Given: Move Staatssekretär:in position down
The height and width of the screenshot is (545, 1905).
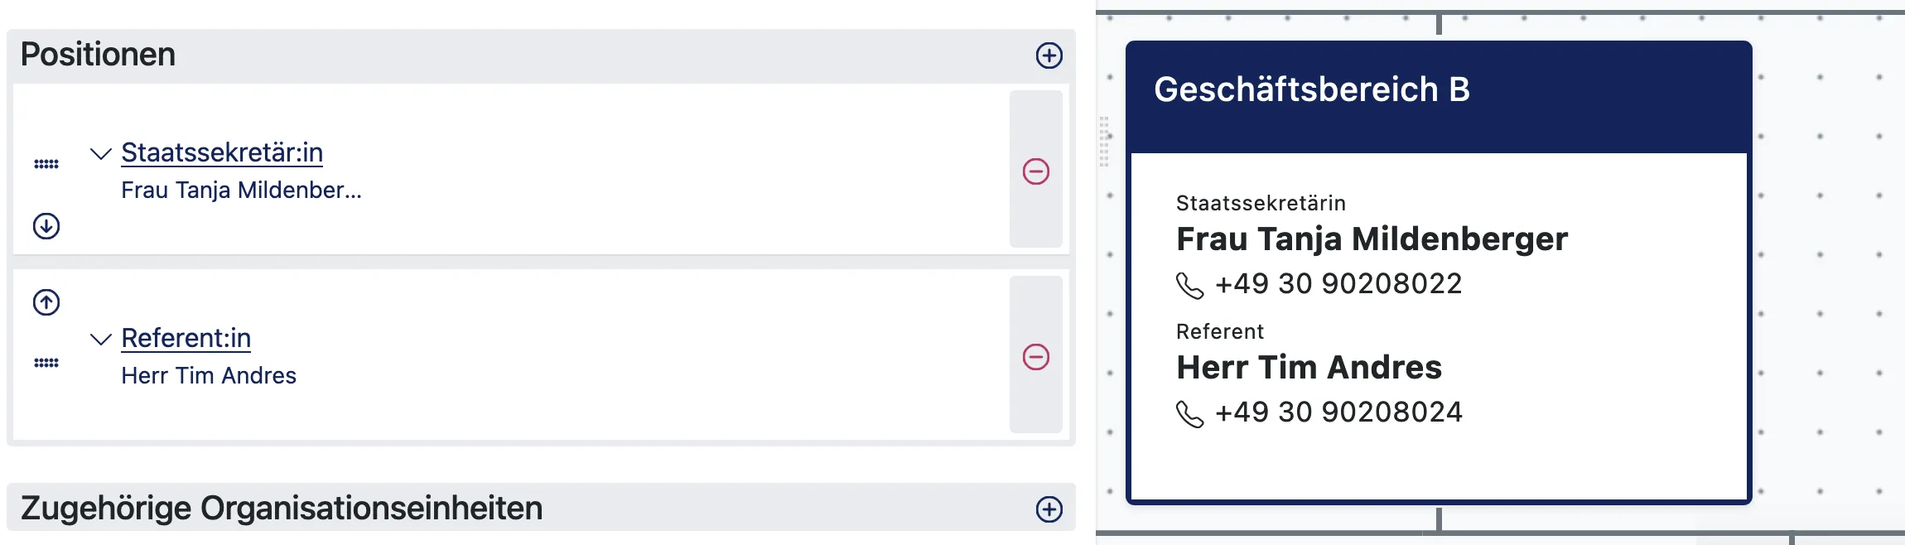Looking at the screenshot, I should 46,226.
